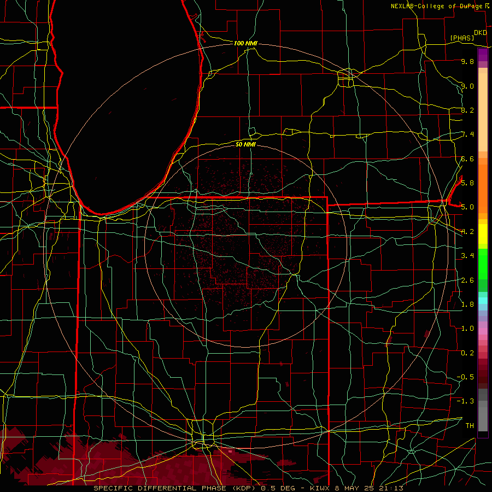
Task: Click the 50 NMI range ring label
Action: (245, 144)
